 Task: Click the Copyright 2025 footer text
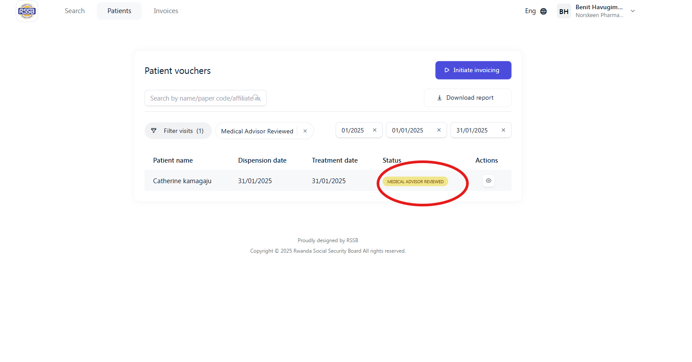328,251
